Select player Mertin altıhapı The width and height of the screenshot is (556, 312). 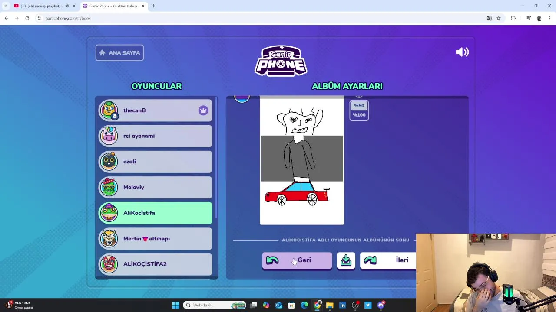point(155,239)
